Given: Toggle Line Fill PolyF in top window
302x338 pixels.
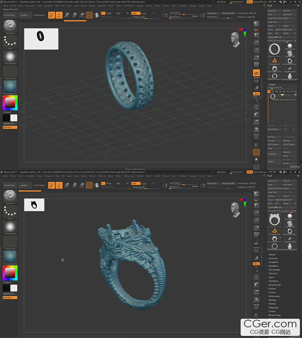Looking at the screenshot, I should click(x=256, y=136).
